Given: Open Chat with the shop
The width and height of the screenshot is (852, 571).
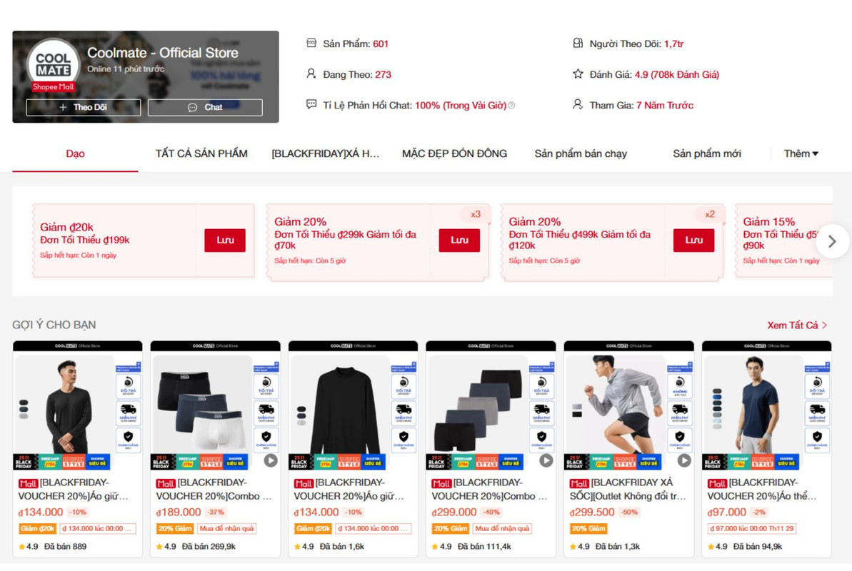Looking at the screenshot, I should 205,108.
